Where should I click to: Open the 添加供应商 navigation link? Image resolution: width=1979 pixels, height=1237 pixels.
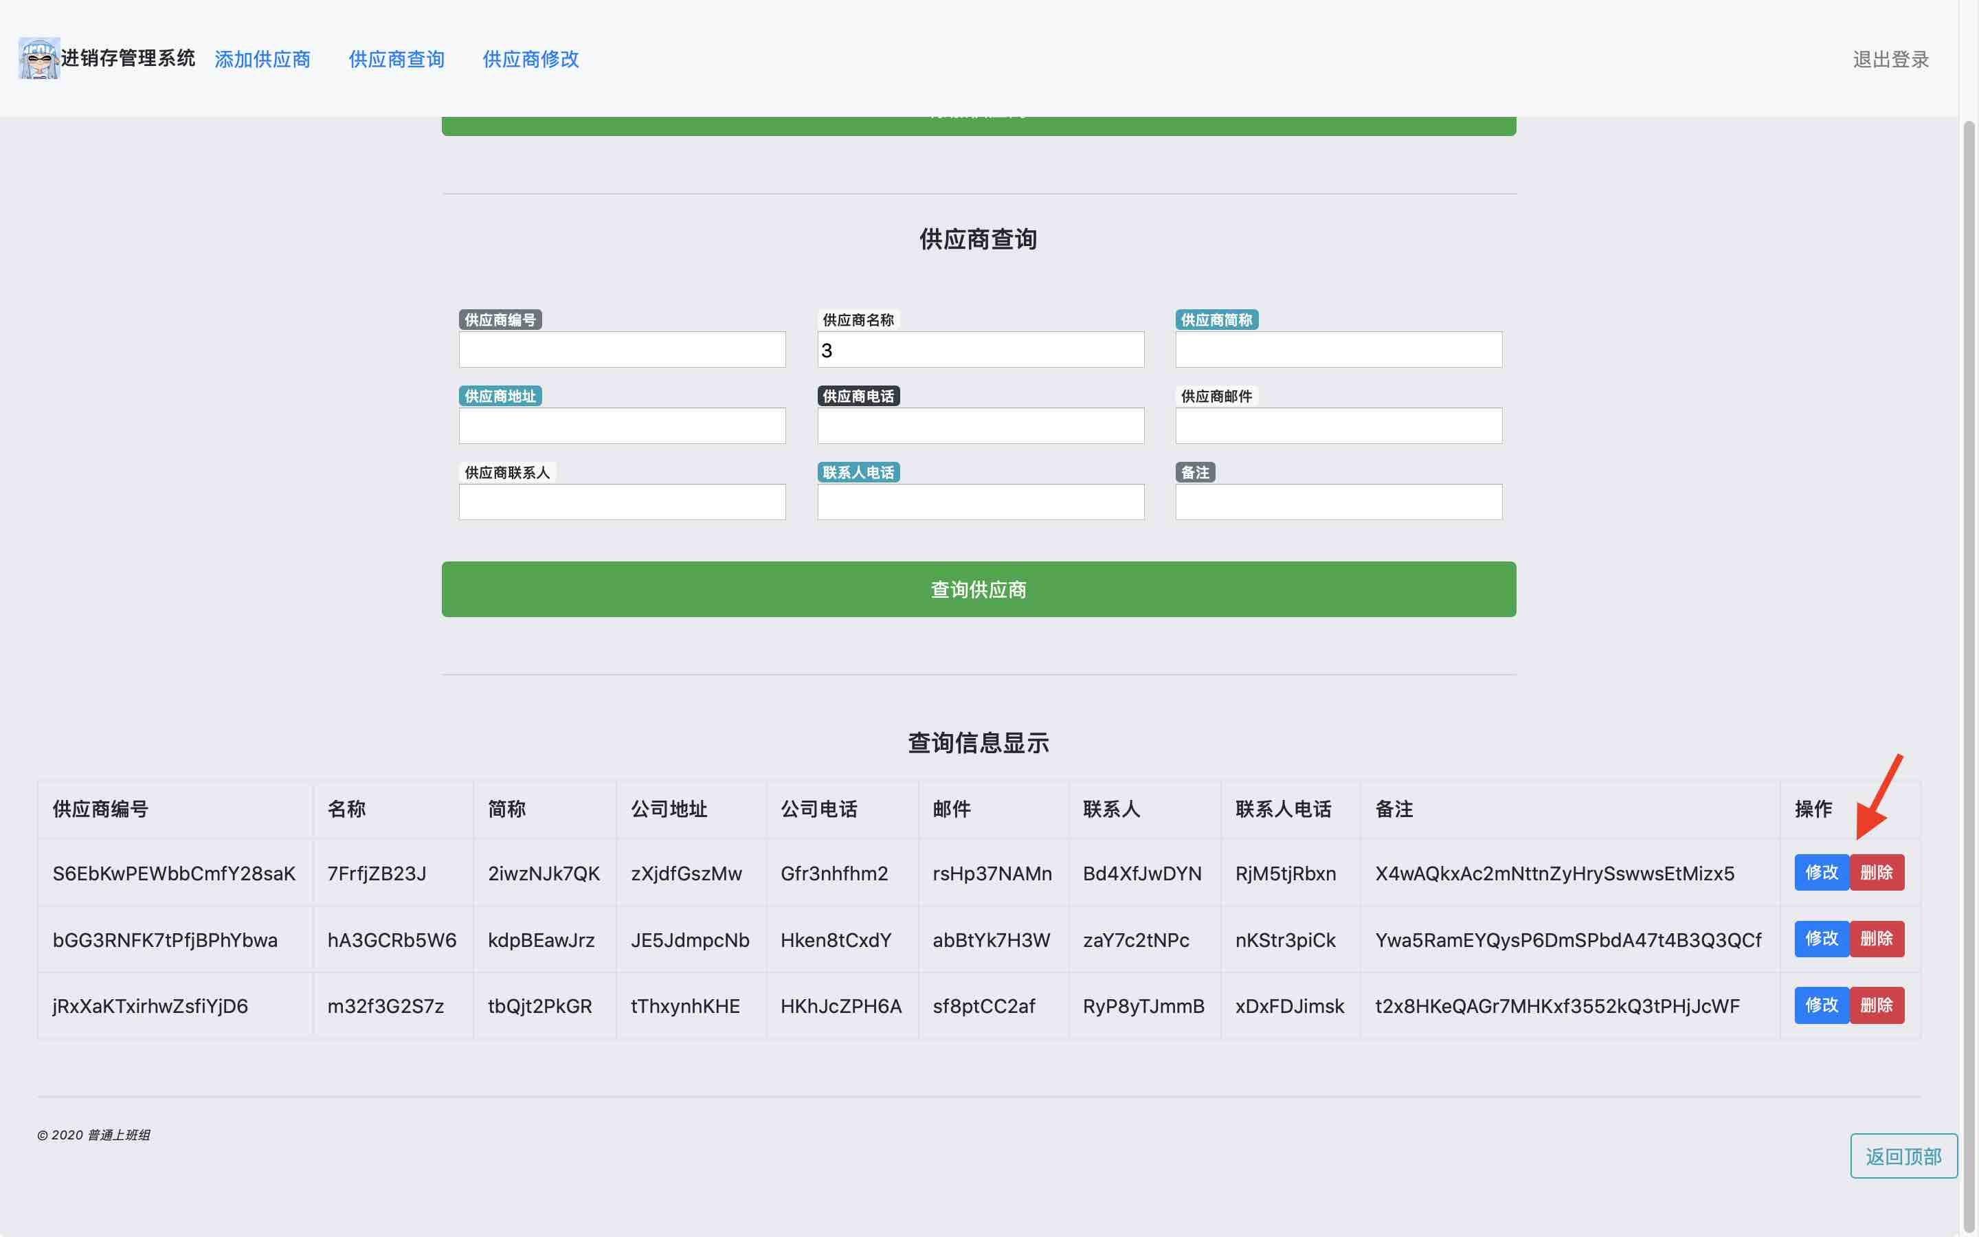pos(262,59)
